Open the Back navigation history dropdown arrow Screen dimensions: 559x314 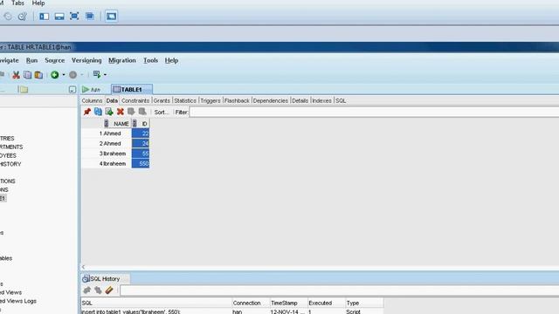coord(64,75)
